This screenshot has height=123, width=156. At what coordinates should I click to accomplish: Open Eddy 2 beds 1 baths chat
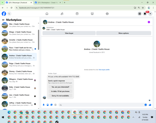pos(19,88)
